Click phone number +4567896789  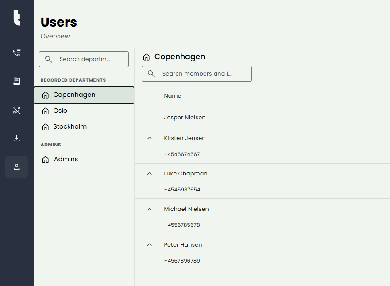(182, 261)
